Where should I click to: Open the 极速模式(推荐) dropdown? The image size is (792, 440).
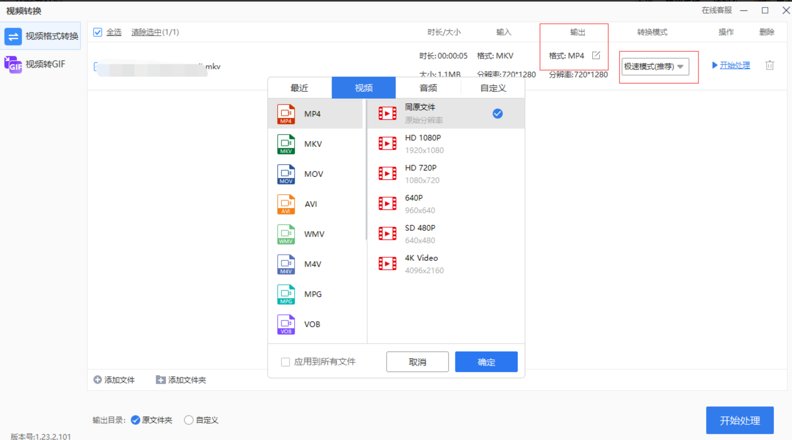tap(655, 66)
